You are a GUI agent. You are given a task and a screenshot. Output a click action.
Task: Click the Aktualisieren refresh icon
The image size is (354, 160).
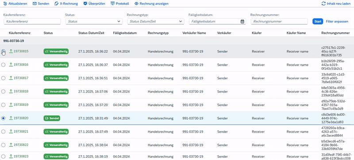point(5,4)
